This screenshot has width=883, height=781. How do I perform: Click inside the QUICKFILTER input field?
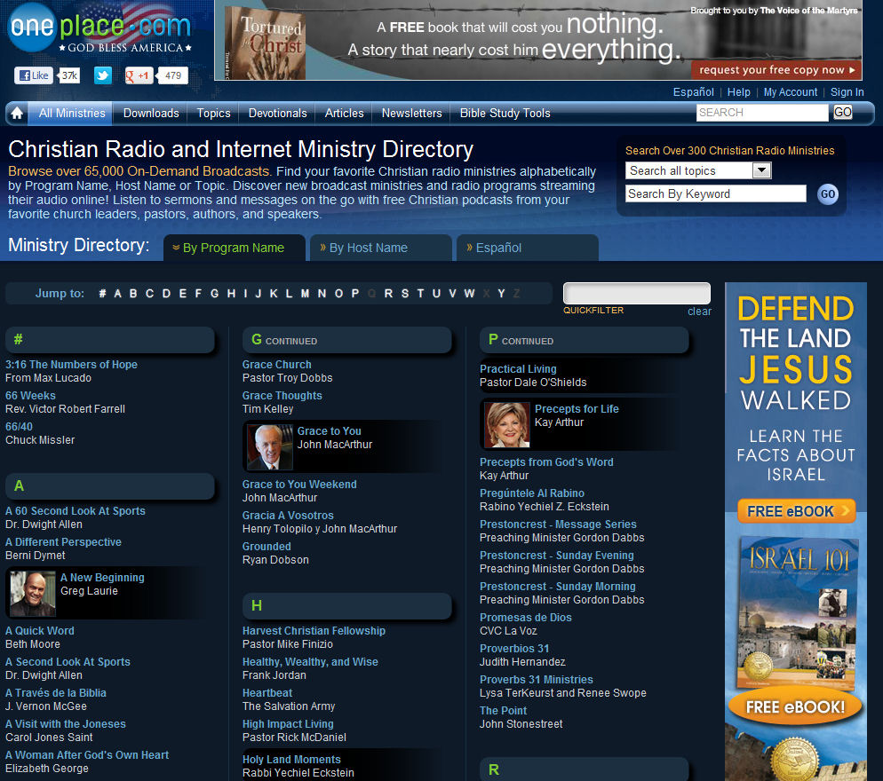coord(636,293)
